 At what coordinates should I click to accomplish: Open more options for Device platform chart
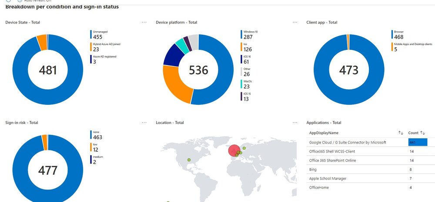(295, 22)
